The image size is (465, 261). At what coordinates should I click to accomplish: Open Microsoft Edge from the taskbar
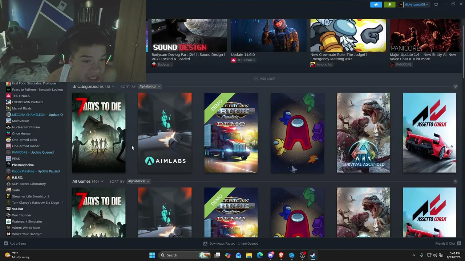pos(260,255)
